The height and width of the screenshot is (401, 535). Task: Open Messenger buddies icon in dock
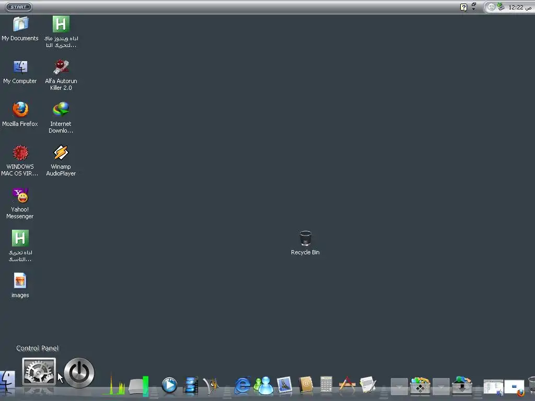[x=263, y=386]
